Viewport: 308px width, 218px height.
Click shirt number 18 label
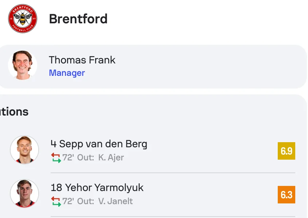point(56,188)
